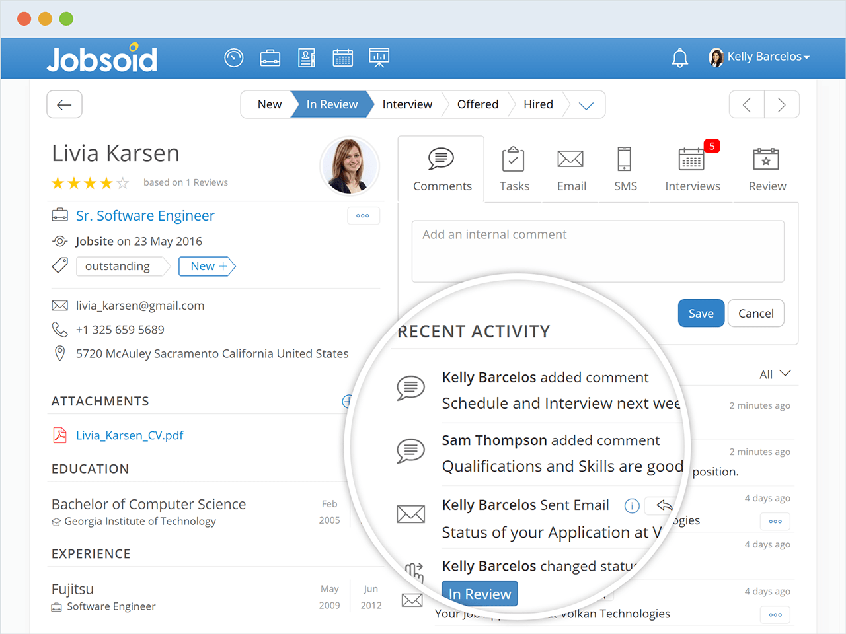This screenshot has height=634, width=846.
Task: Click the comment bubble icon beside Sam Thompson
Action: tap(410, 451)
